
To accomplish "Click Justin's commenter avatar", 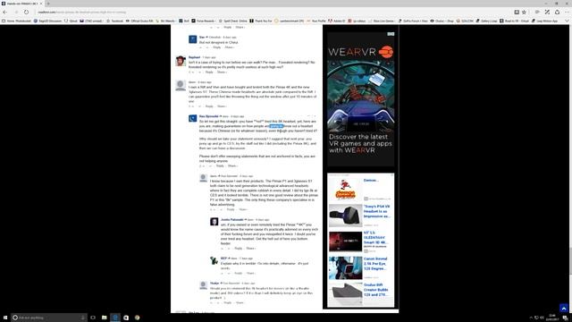I will [214, 222].
